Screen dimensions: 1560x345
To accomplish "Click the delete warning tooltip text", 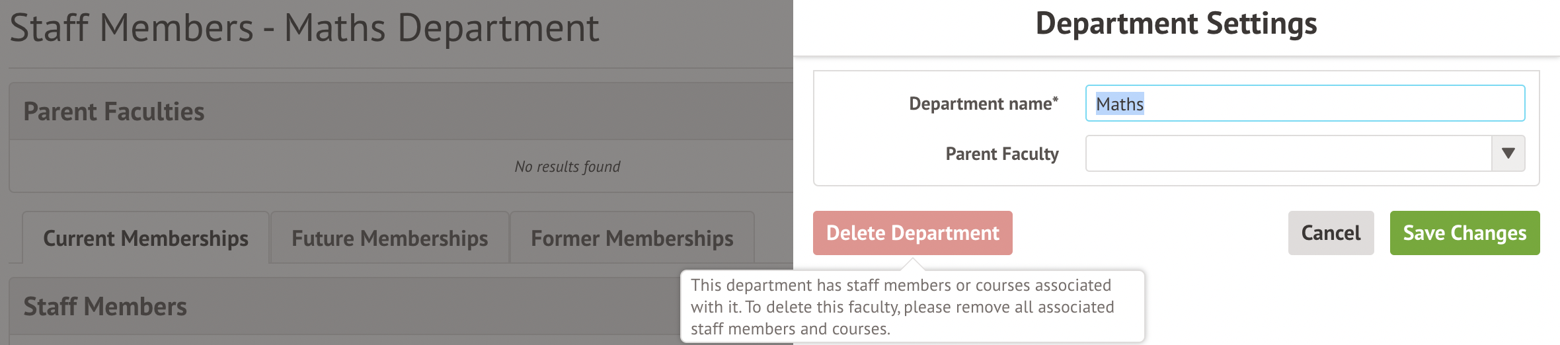I will 902,307.
